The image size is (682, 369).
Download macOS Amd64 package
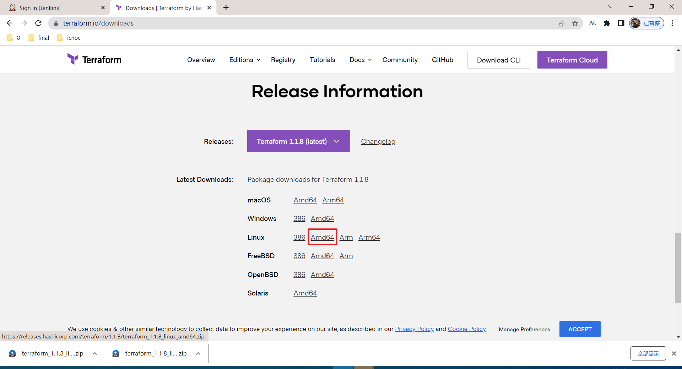(305, 200)
